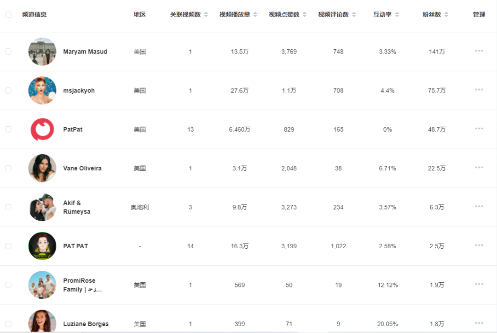Image resolution: width=497 pixels, height=333 pixels.
Task: Open the more-options menu for PAT PAT
Action: [479, 245]
